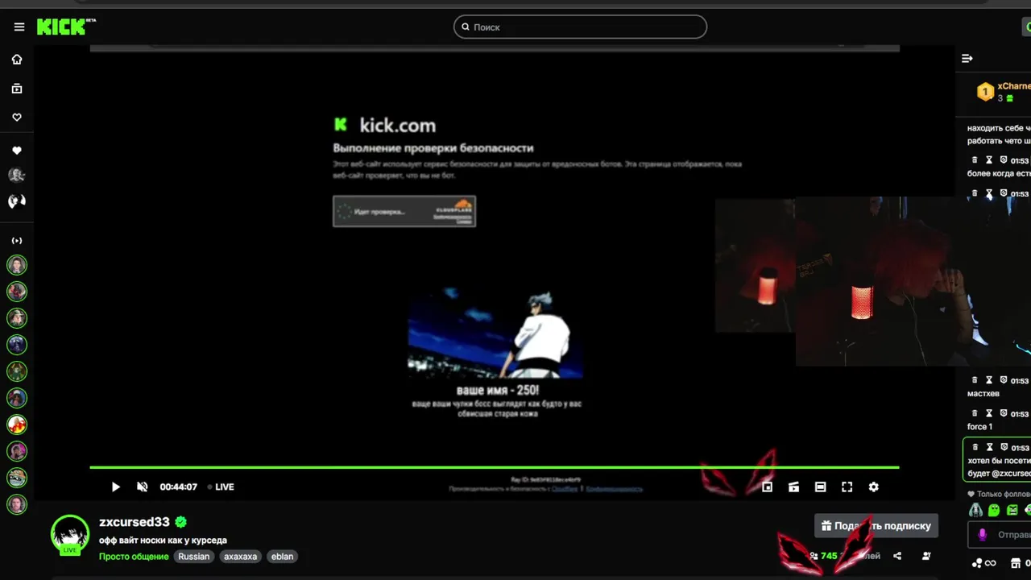Click Подарить подписку gift button
Screen dimensions: 1031x580
point(876,526)
